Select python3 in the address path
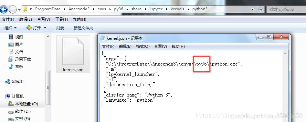The image size is (306, 122). point(200,9)
